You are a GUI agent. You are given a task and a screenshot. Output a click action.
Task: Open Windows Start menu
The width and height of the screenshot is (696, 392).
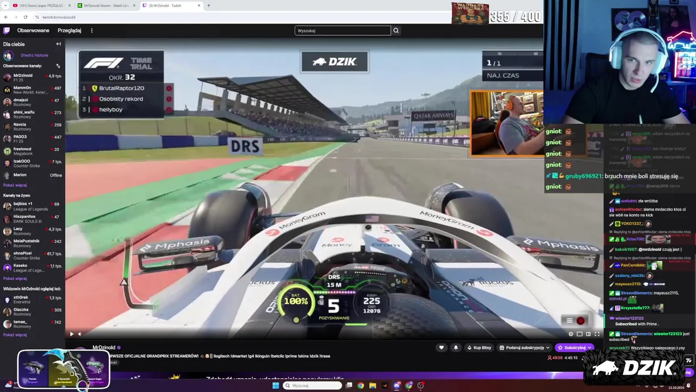[276, 385]
